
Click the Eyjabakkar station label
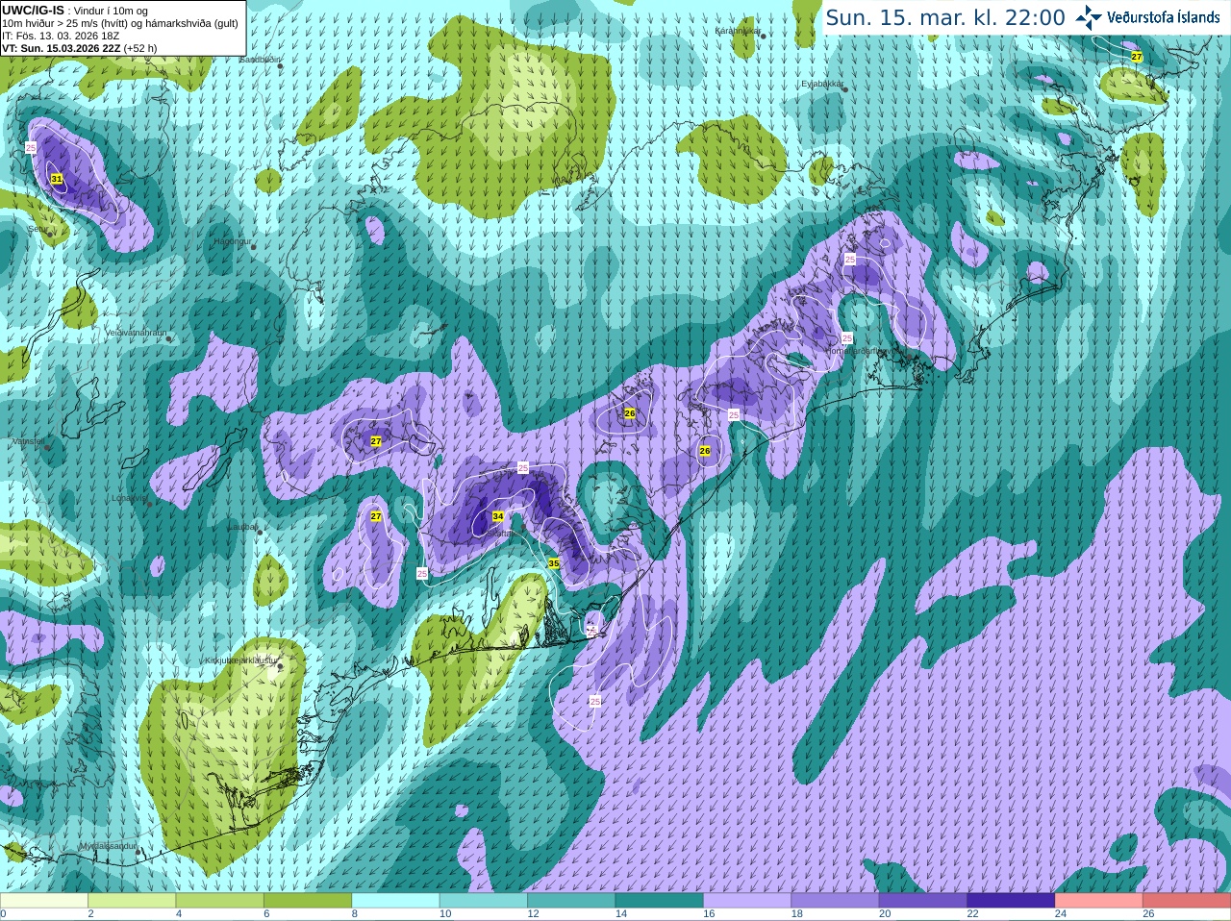pos(822,84)
